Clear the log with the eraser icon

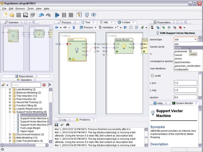click(x=62, y=124)
